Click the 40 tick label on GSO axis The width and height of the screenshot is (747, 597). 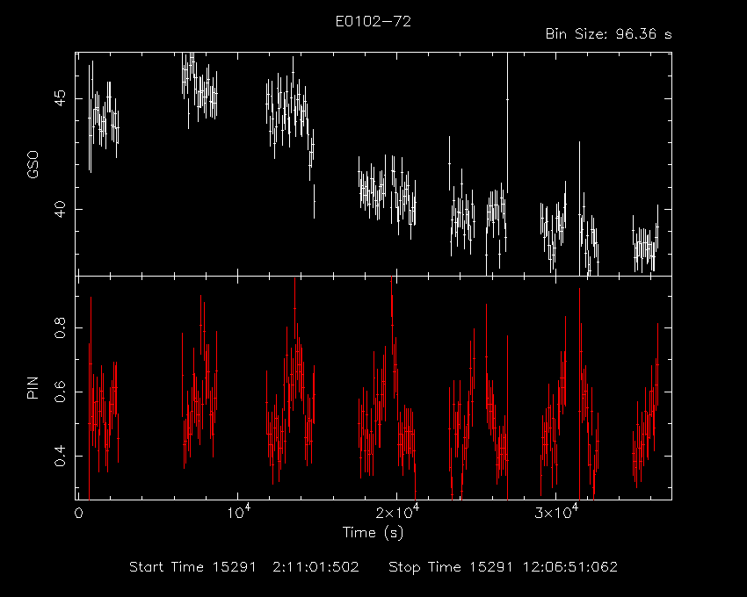(x=60, y=210)
